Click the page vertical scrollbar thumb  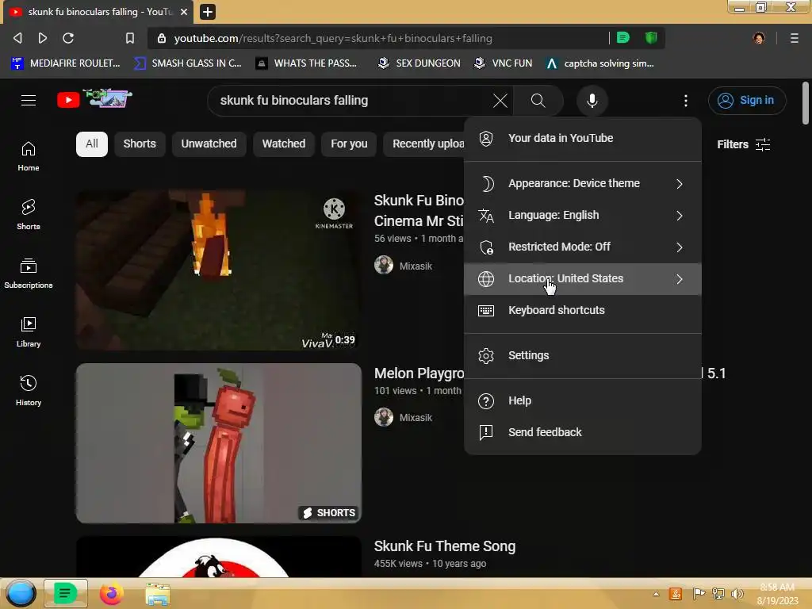[x=805, y=103]
